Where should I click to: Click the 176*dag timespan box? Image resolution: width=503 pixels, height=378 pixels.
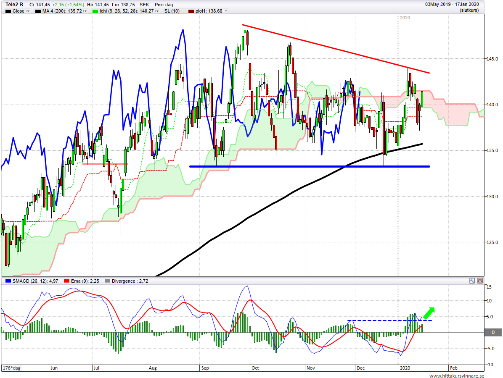(11, 368)
